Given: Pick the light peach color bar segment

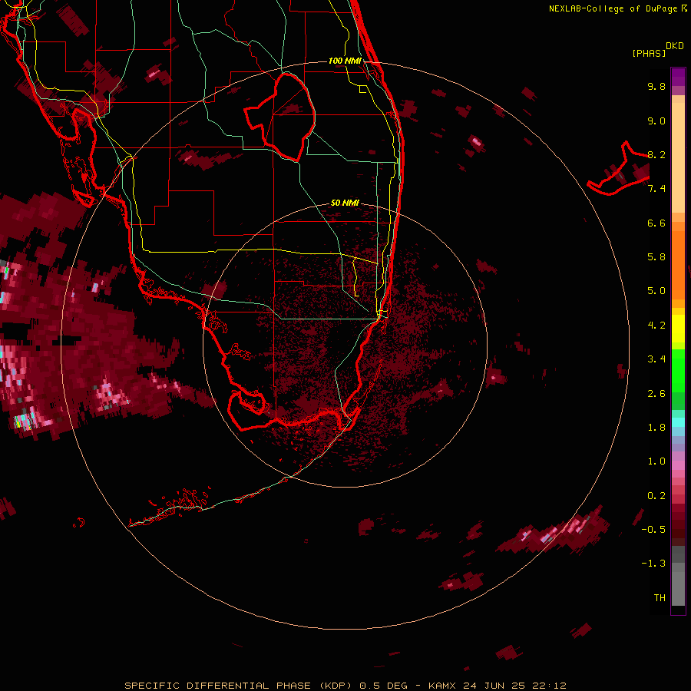Looking at the screenshot, I should (x=678, y=159).
